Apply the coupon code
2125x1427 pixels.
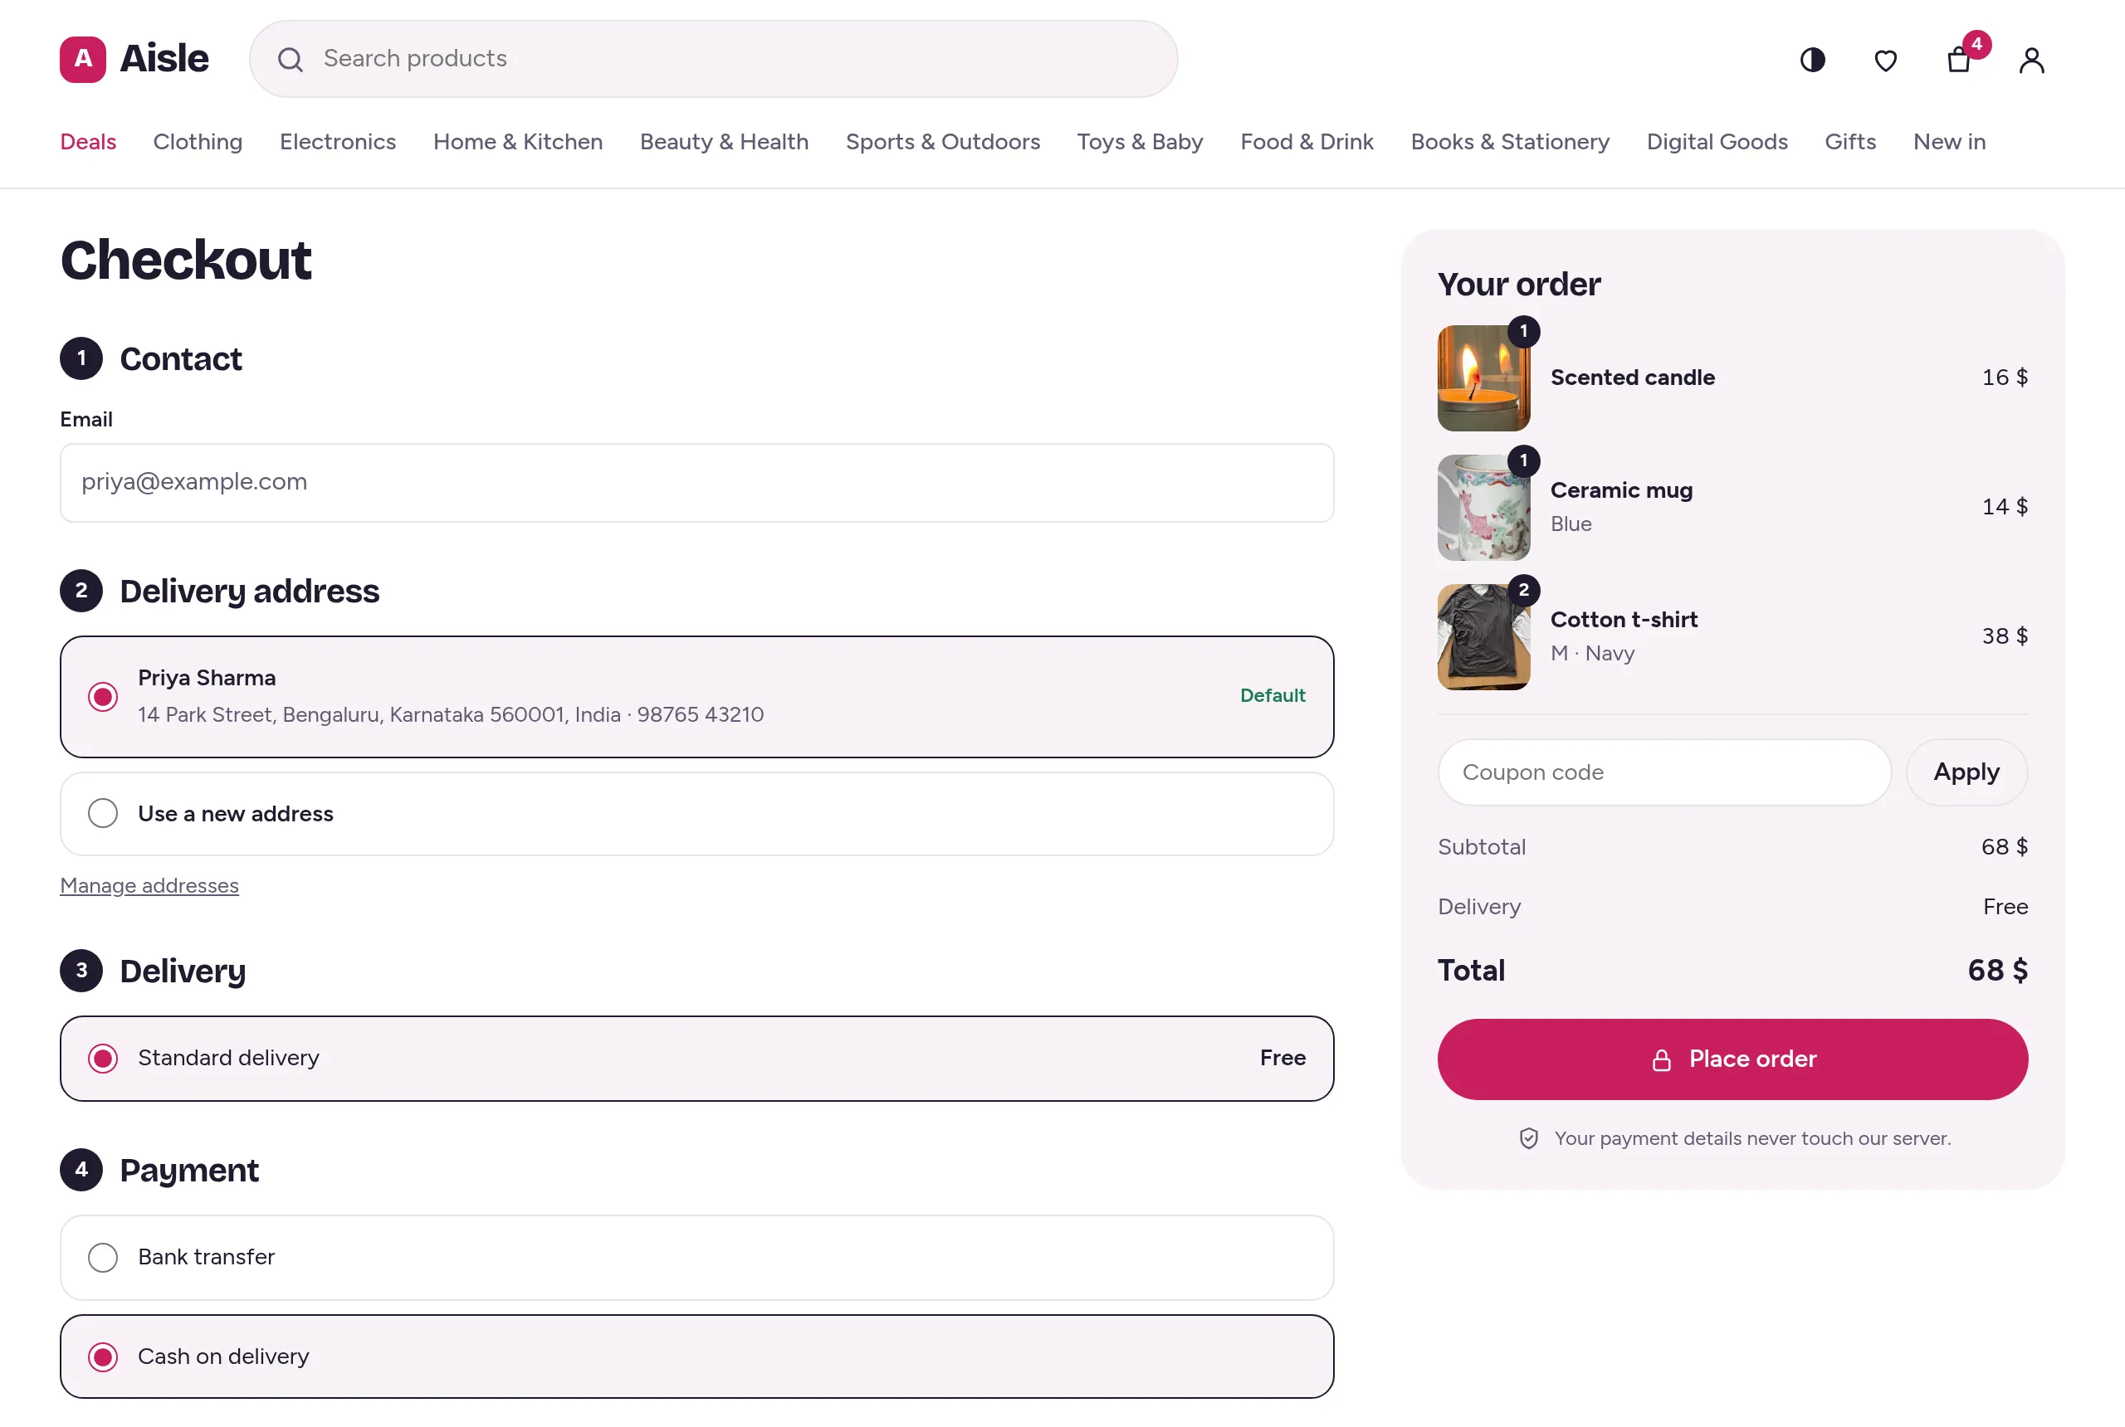pos(1966,772)
